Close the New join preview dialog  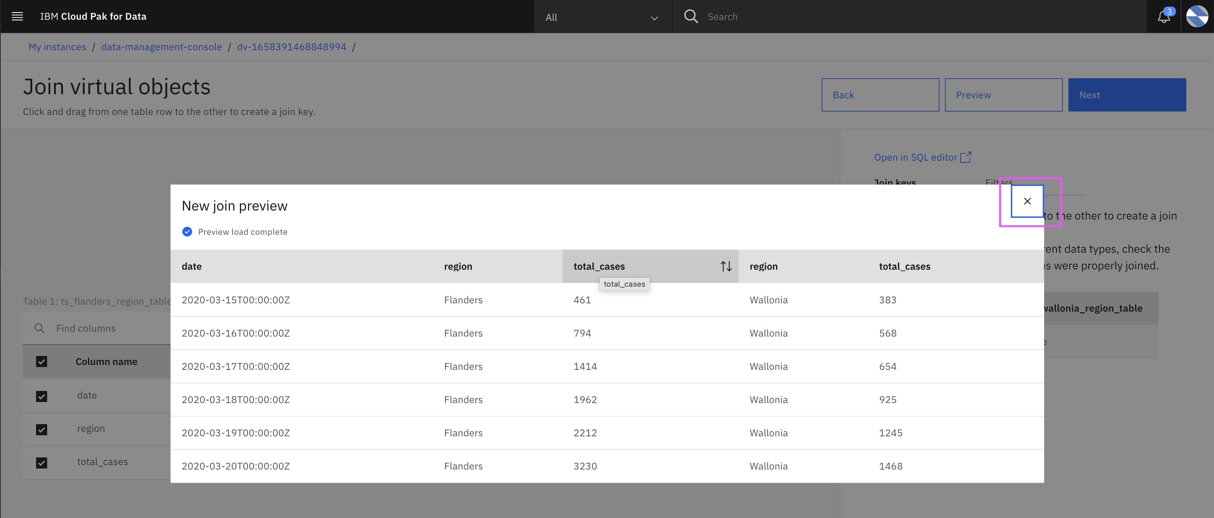pyautogui.click(x=1027, y=202)
